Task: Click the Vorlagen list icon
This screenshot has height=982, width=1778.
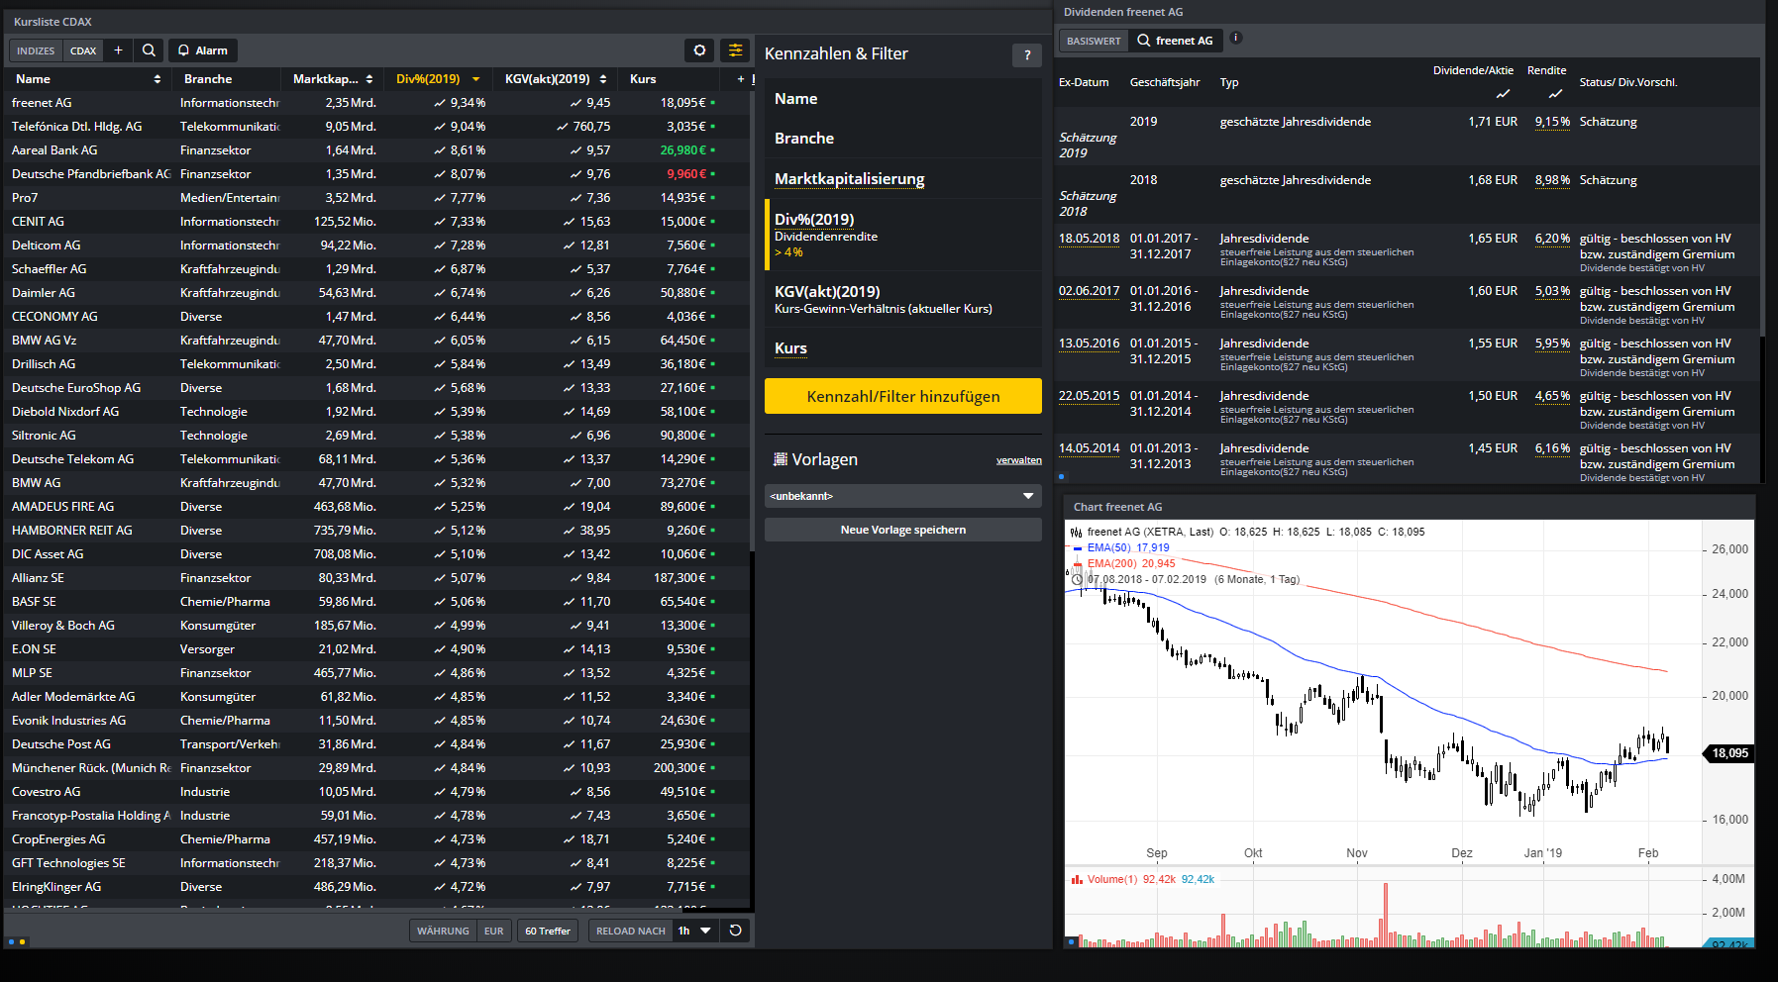Action: [x=781, y=459]
